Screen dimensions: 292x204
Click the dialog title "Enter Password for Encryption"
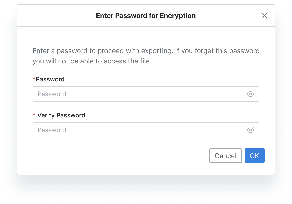[146, 16]
